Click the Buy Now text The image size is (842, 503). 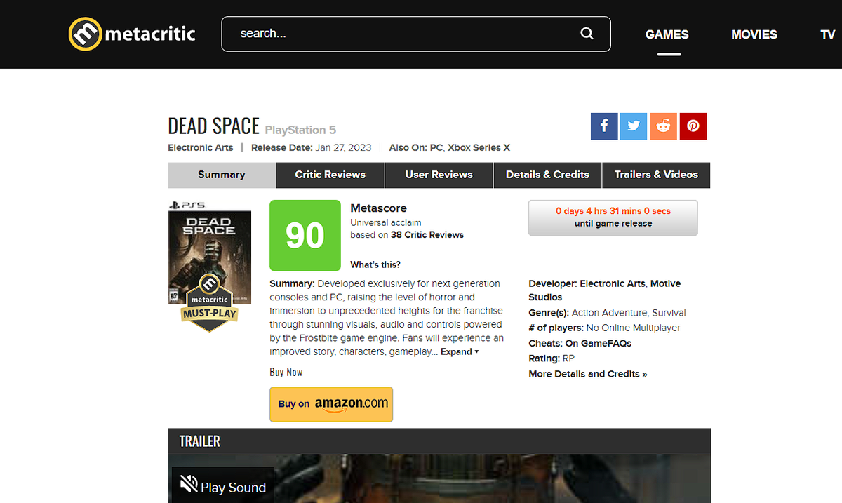286,372
